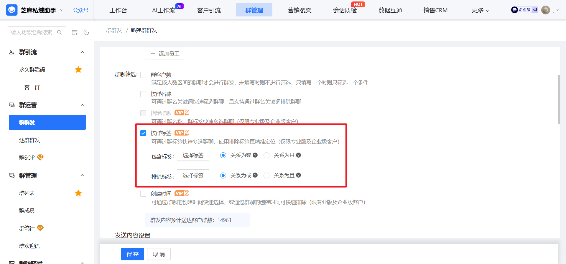Click the VIP2 badge beside 指定群聊
Screen dimensions: 566x264
182,113
